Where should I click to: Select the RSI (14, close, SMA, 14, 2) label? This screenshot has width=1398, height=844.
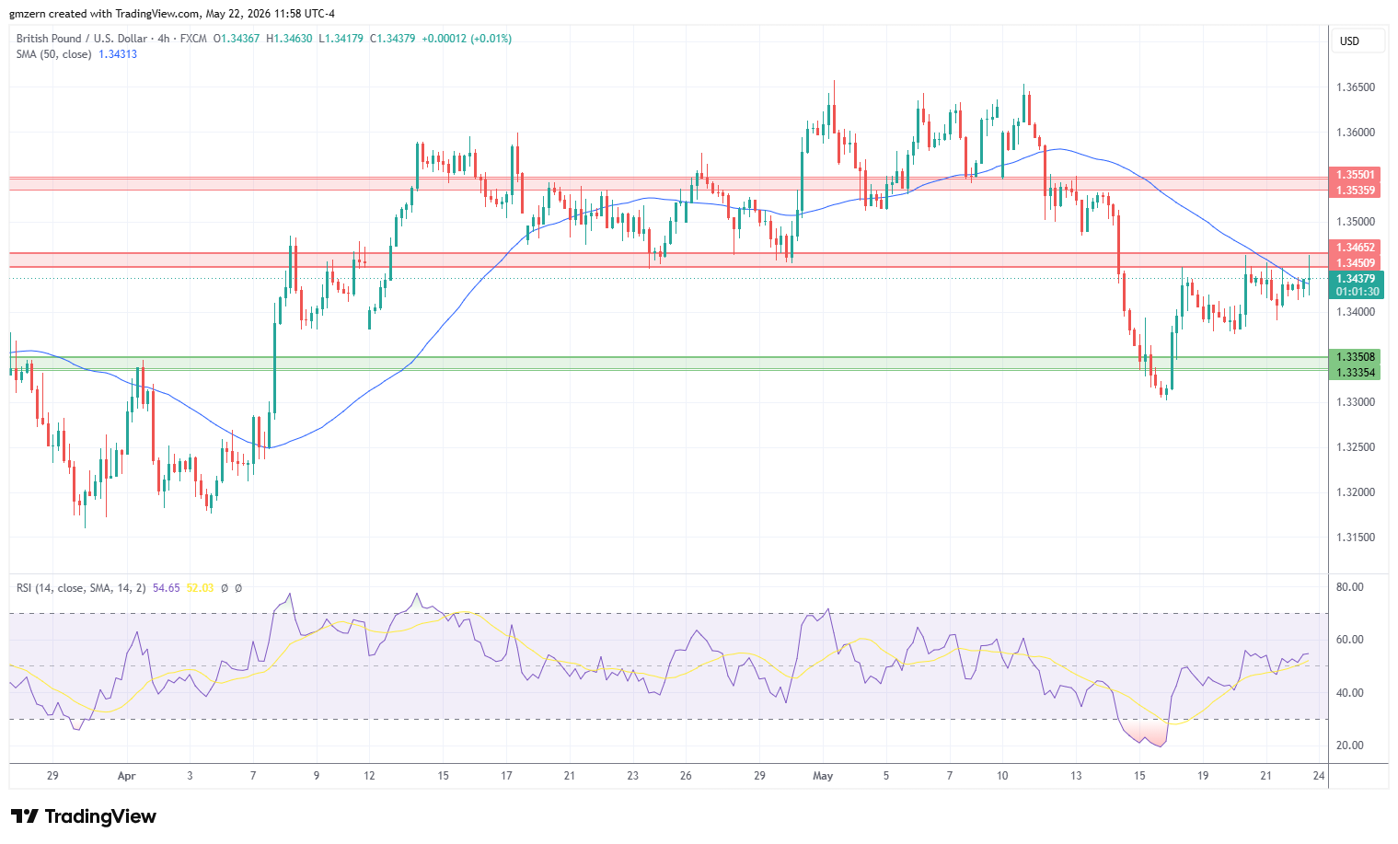[81, 588]
